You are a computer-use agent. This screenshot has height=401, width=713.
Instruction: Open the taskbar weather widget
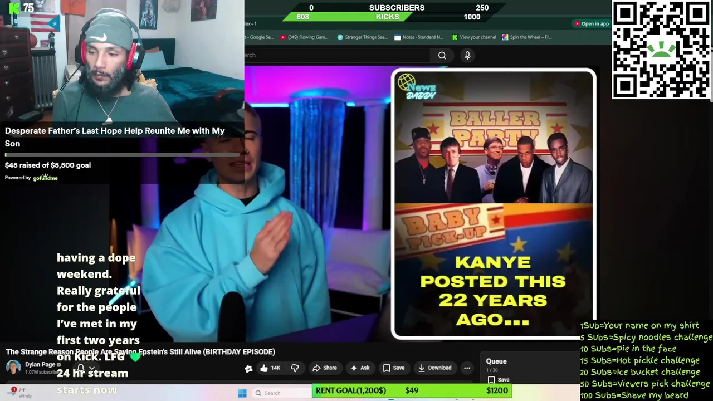(x=19, y=393)
